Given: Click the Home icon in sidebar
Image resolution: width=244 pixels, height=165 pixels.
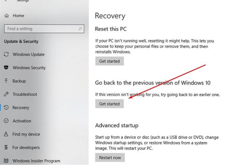Looking at the screenshot, I should coord(6,16).
